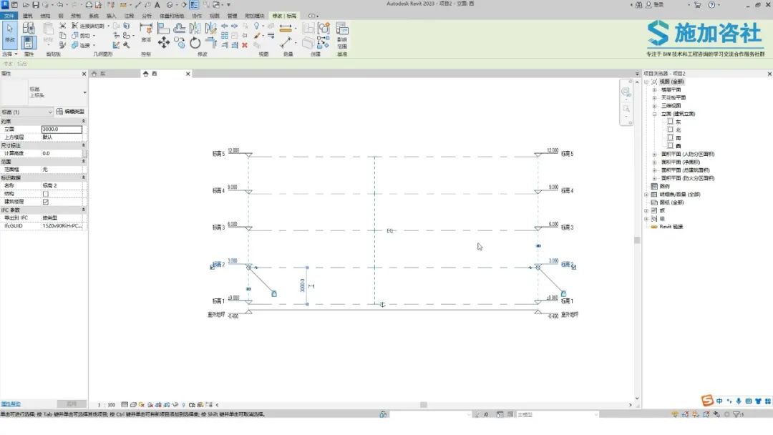
Task: Open the 属性帮助 link
Action: tap(10, 404)
